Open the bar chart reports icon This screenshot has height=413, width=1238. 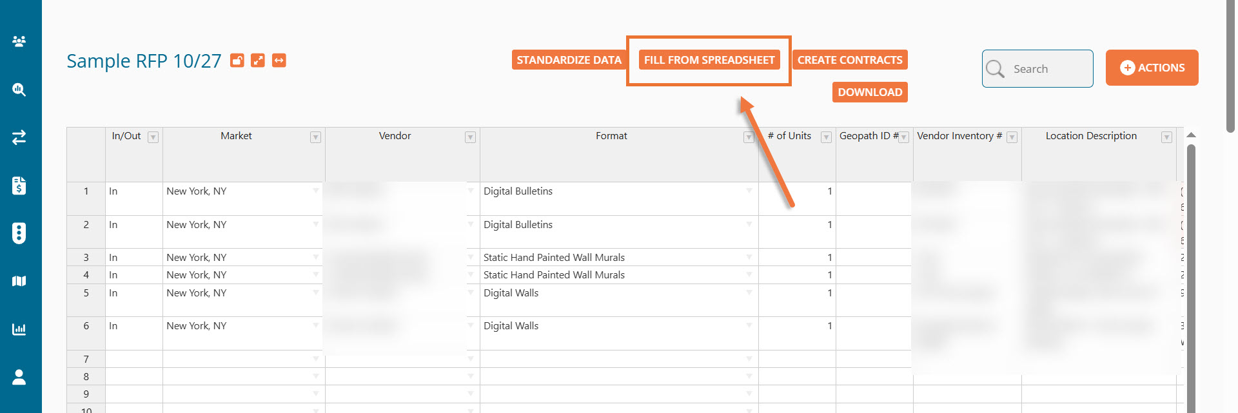click(19, 329)
